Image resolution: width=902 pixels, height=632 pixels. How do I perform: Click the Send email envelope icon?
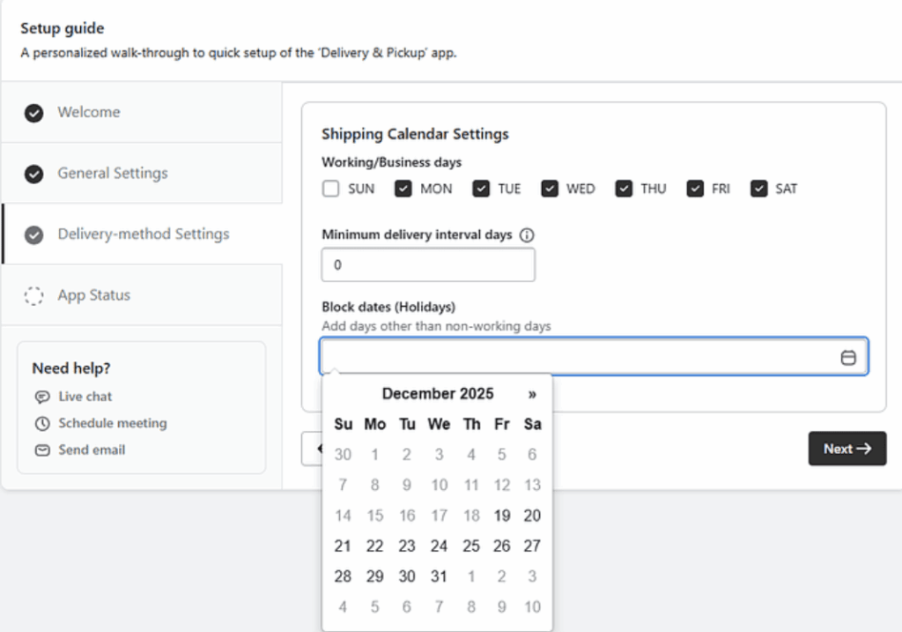point(42,450)
